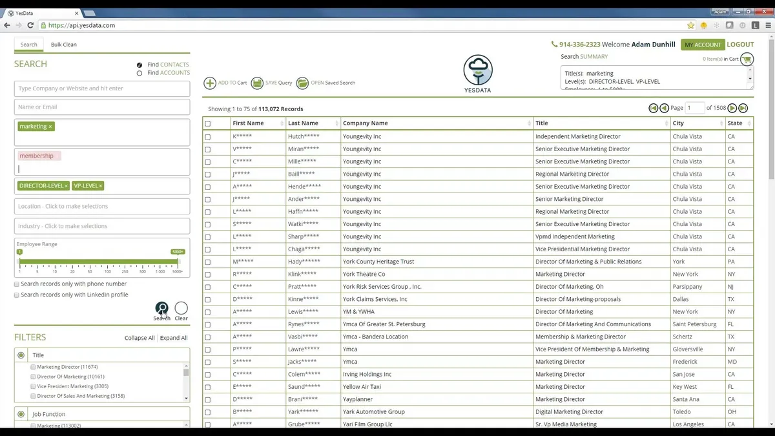Click the browser bookmark star icon
This screenshot has width=775, height=436.
coord(690,25)
